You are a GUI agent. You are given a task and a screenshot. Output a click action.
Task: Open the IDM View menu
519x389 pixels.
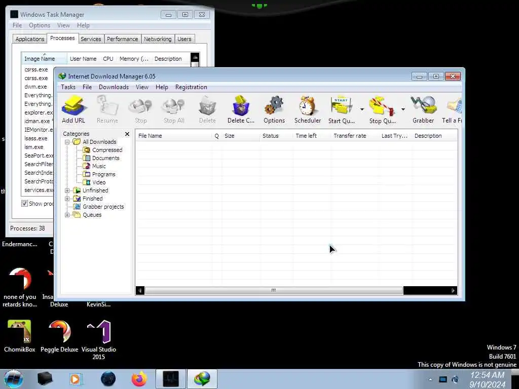point(142,87)
